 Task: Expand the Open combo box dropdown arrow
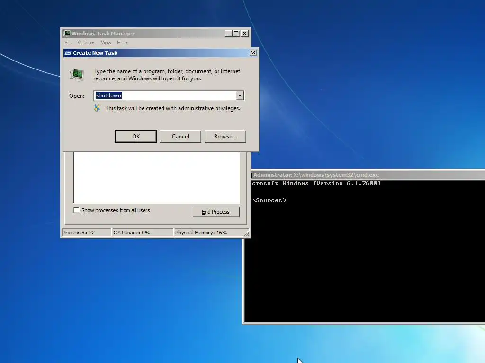pyautogui.click(x=240, y=95)
